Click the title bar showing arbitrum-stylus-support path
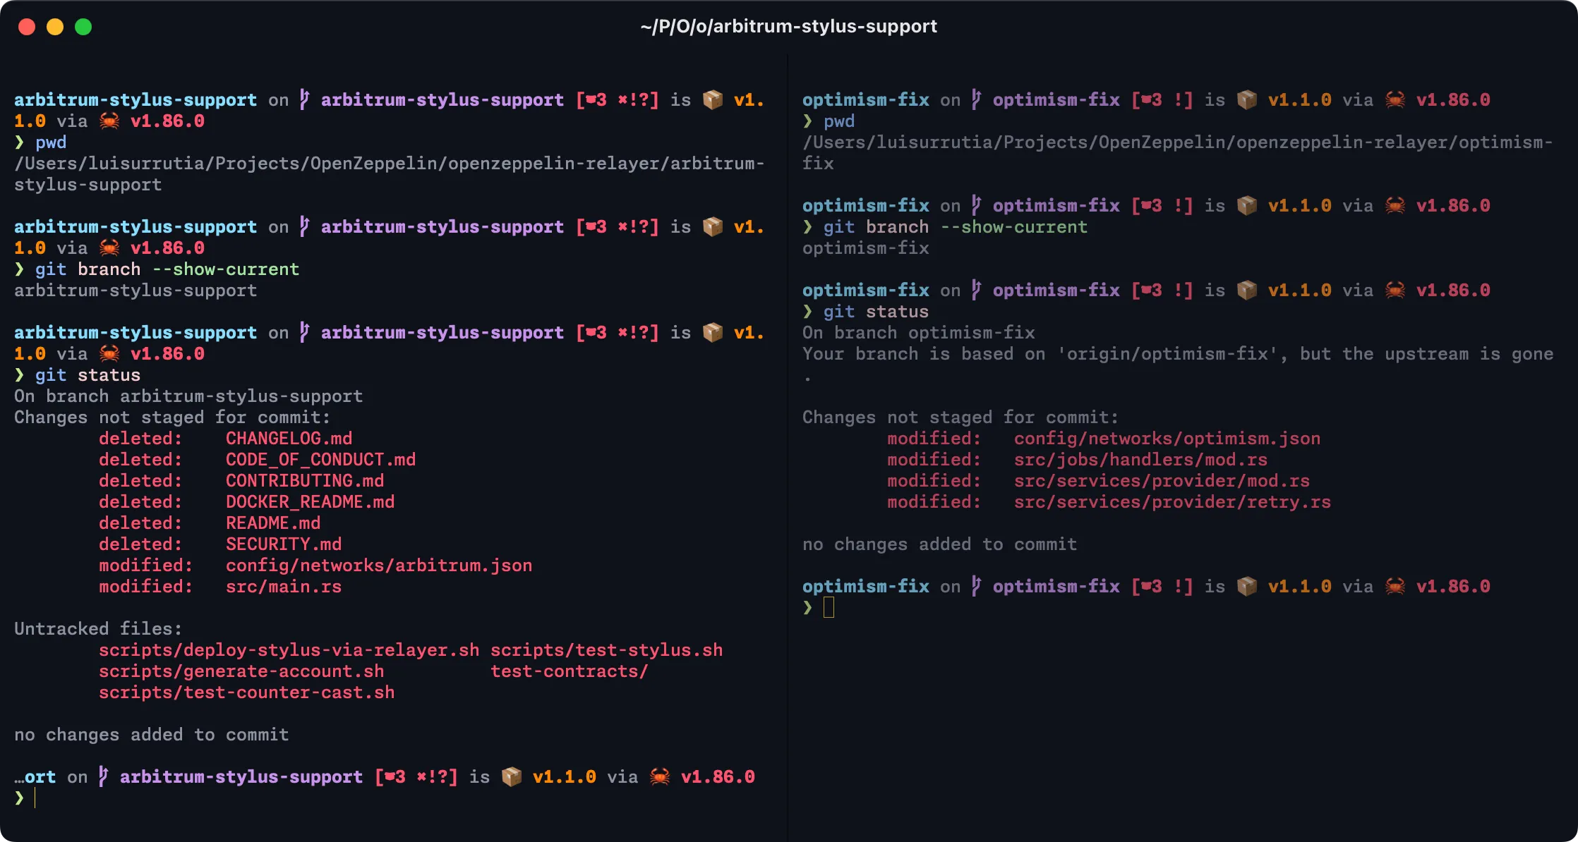 789,26
